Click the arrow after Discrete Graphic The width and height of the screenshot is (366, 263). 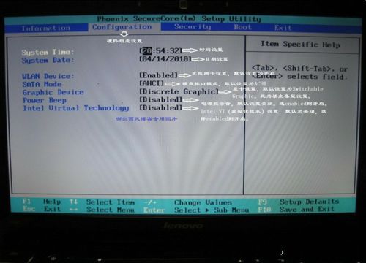tap(225, 92)
